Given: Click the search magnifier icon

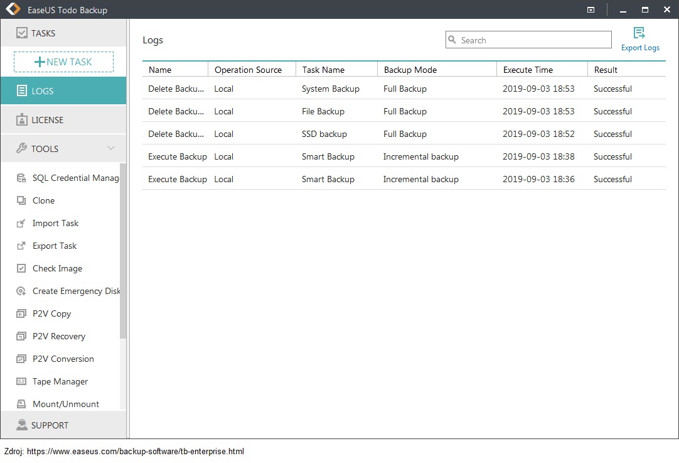Looking at the screenshot, I should click(x=452, y=40).
